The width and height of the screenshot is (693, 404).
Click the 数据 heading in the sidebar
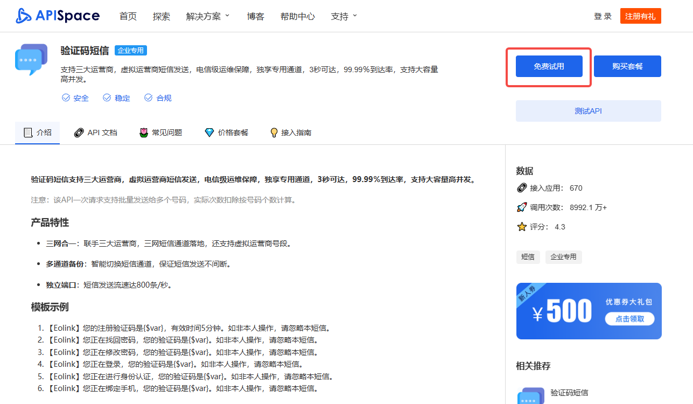click(x=524, y=171)
